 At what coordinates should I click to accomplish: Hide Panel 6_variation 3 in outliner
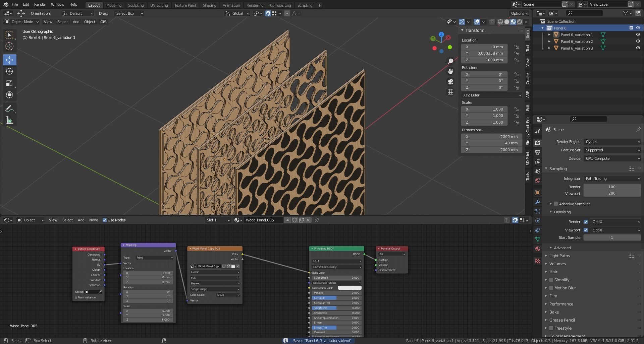click(638, 48)
